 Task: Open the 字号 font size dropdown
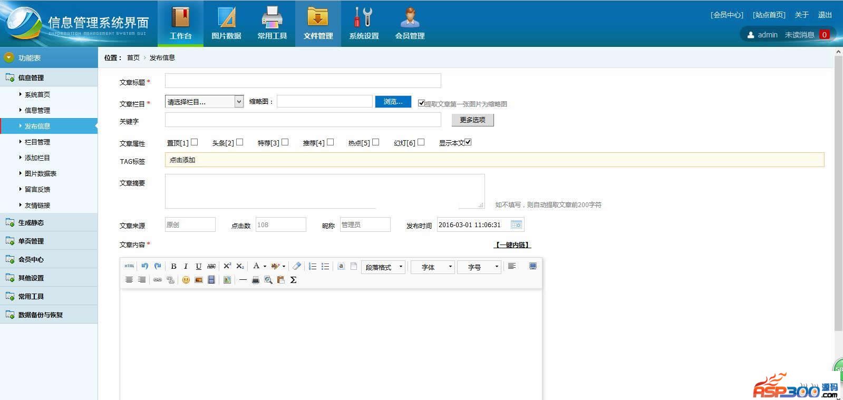point(479,267)
